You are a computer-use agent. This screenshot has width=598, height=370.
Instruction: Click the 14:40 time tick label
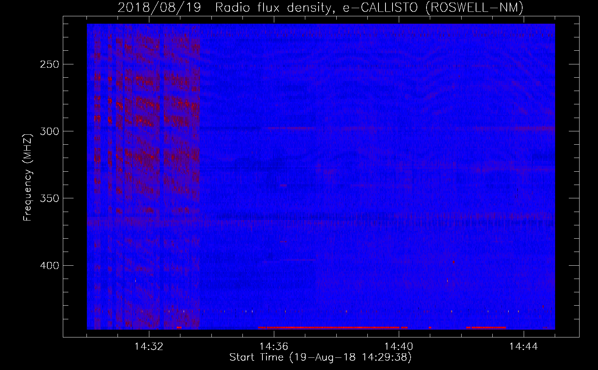(x=399, y=347)
